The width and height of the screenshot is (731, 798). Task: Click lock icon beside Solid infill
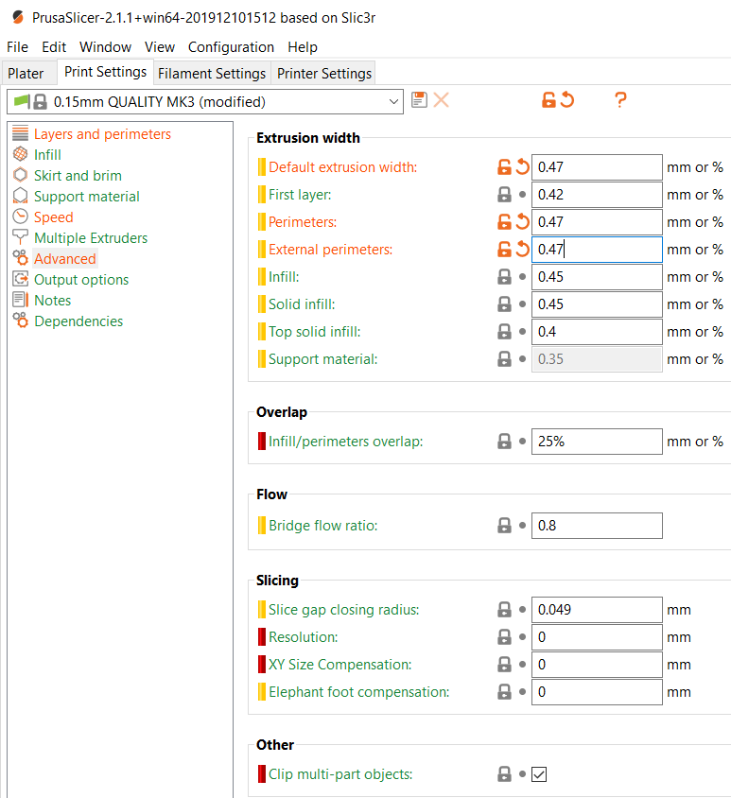click(x=504, y=304)
